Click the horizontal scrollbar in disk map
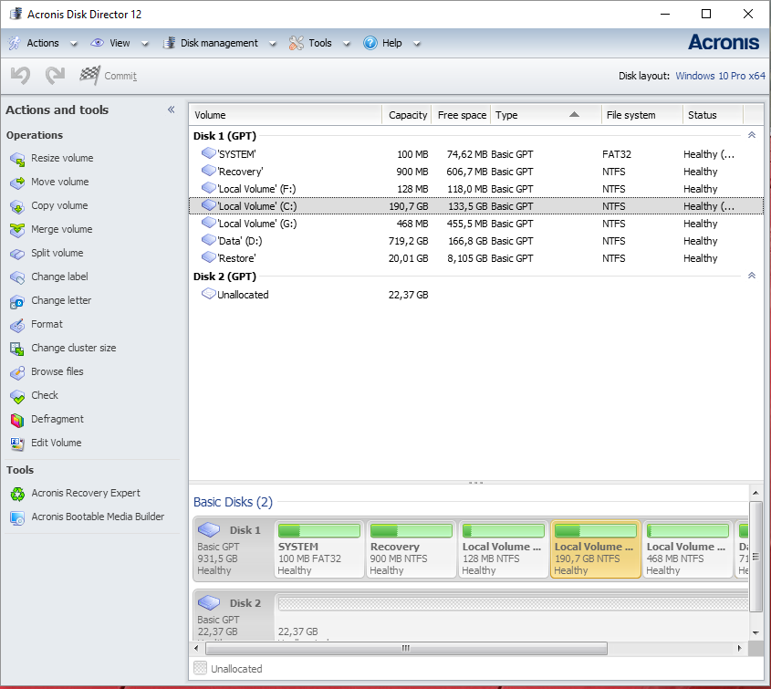This screenshot has height=689, width=771. click(x=406, y=648)
